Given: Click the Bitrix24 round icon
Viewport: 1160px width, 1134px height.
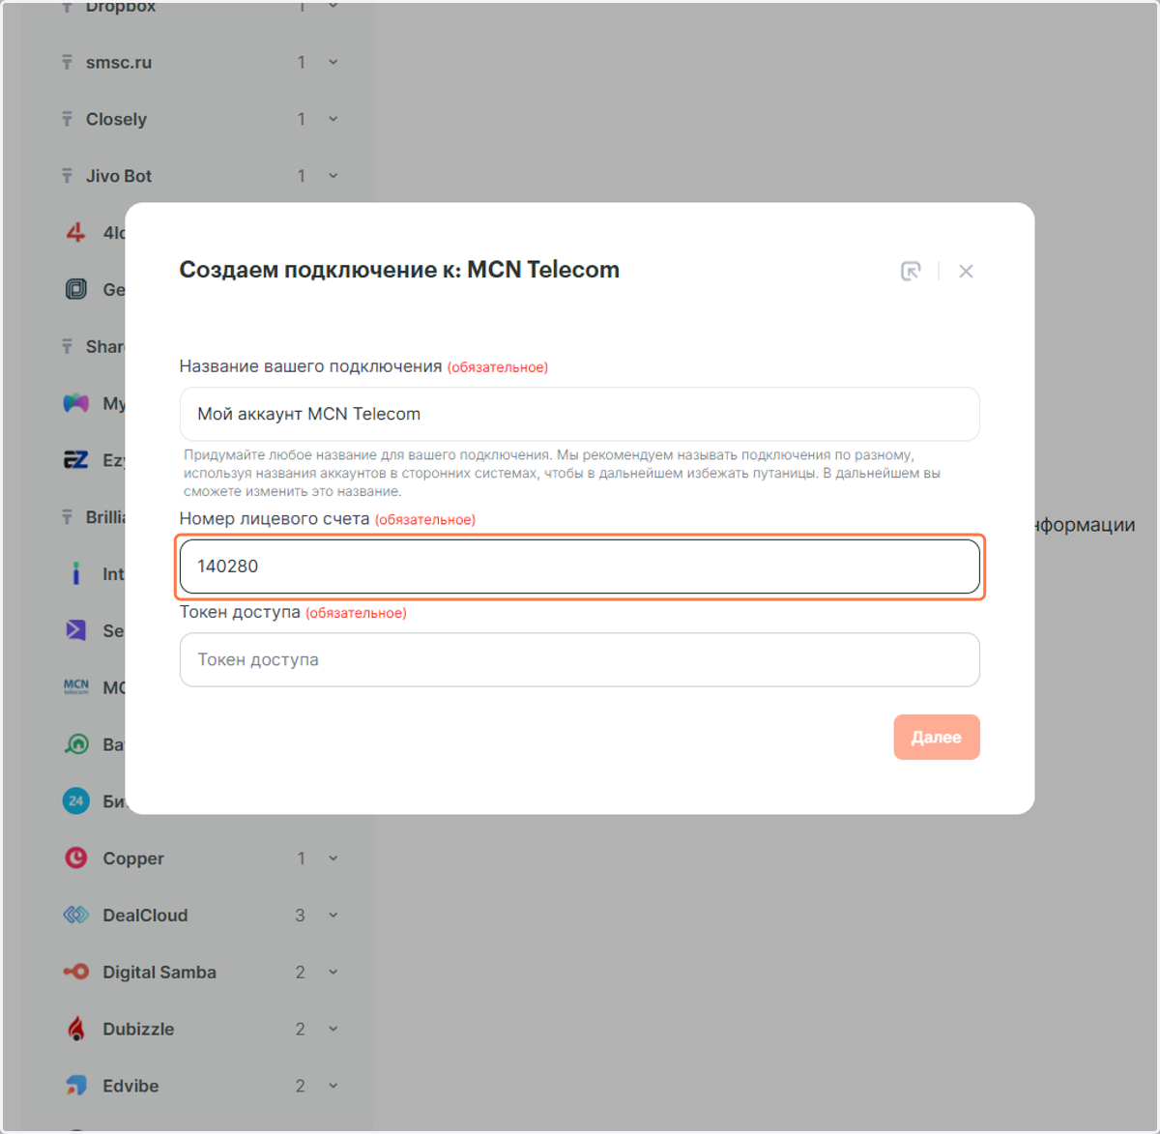Looking at the screenshot, I should point(76,801).
